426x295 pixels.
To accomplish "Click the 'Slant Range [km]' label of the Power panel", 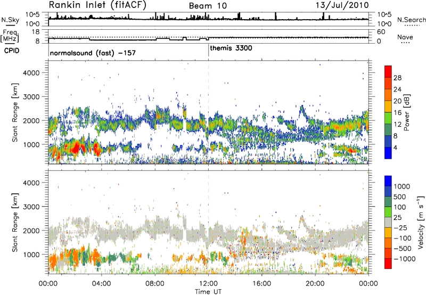I will (x=15, y=112).
